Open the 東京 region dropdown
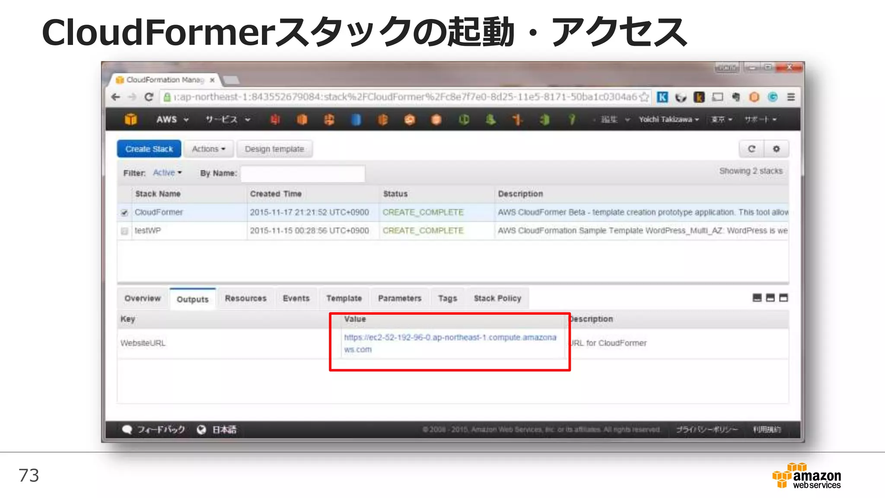Screen dimensions: 885x498 click(722, 119)
